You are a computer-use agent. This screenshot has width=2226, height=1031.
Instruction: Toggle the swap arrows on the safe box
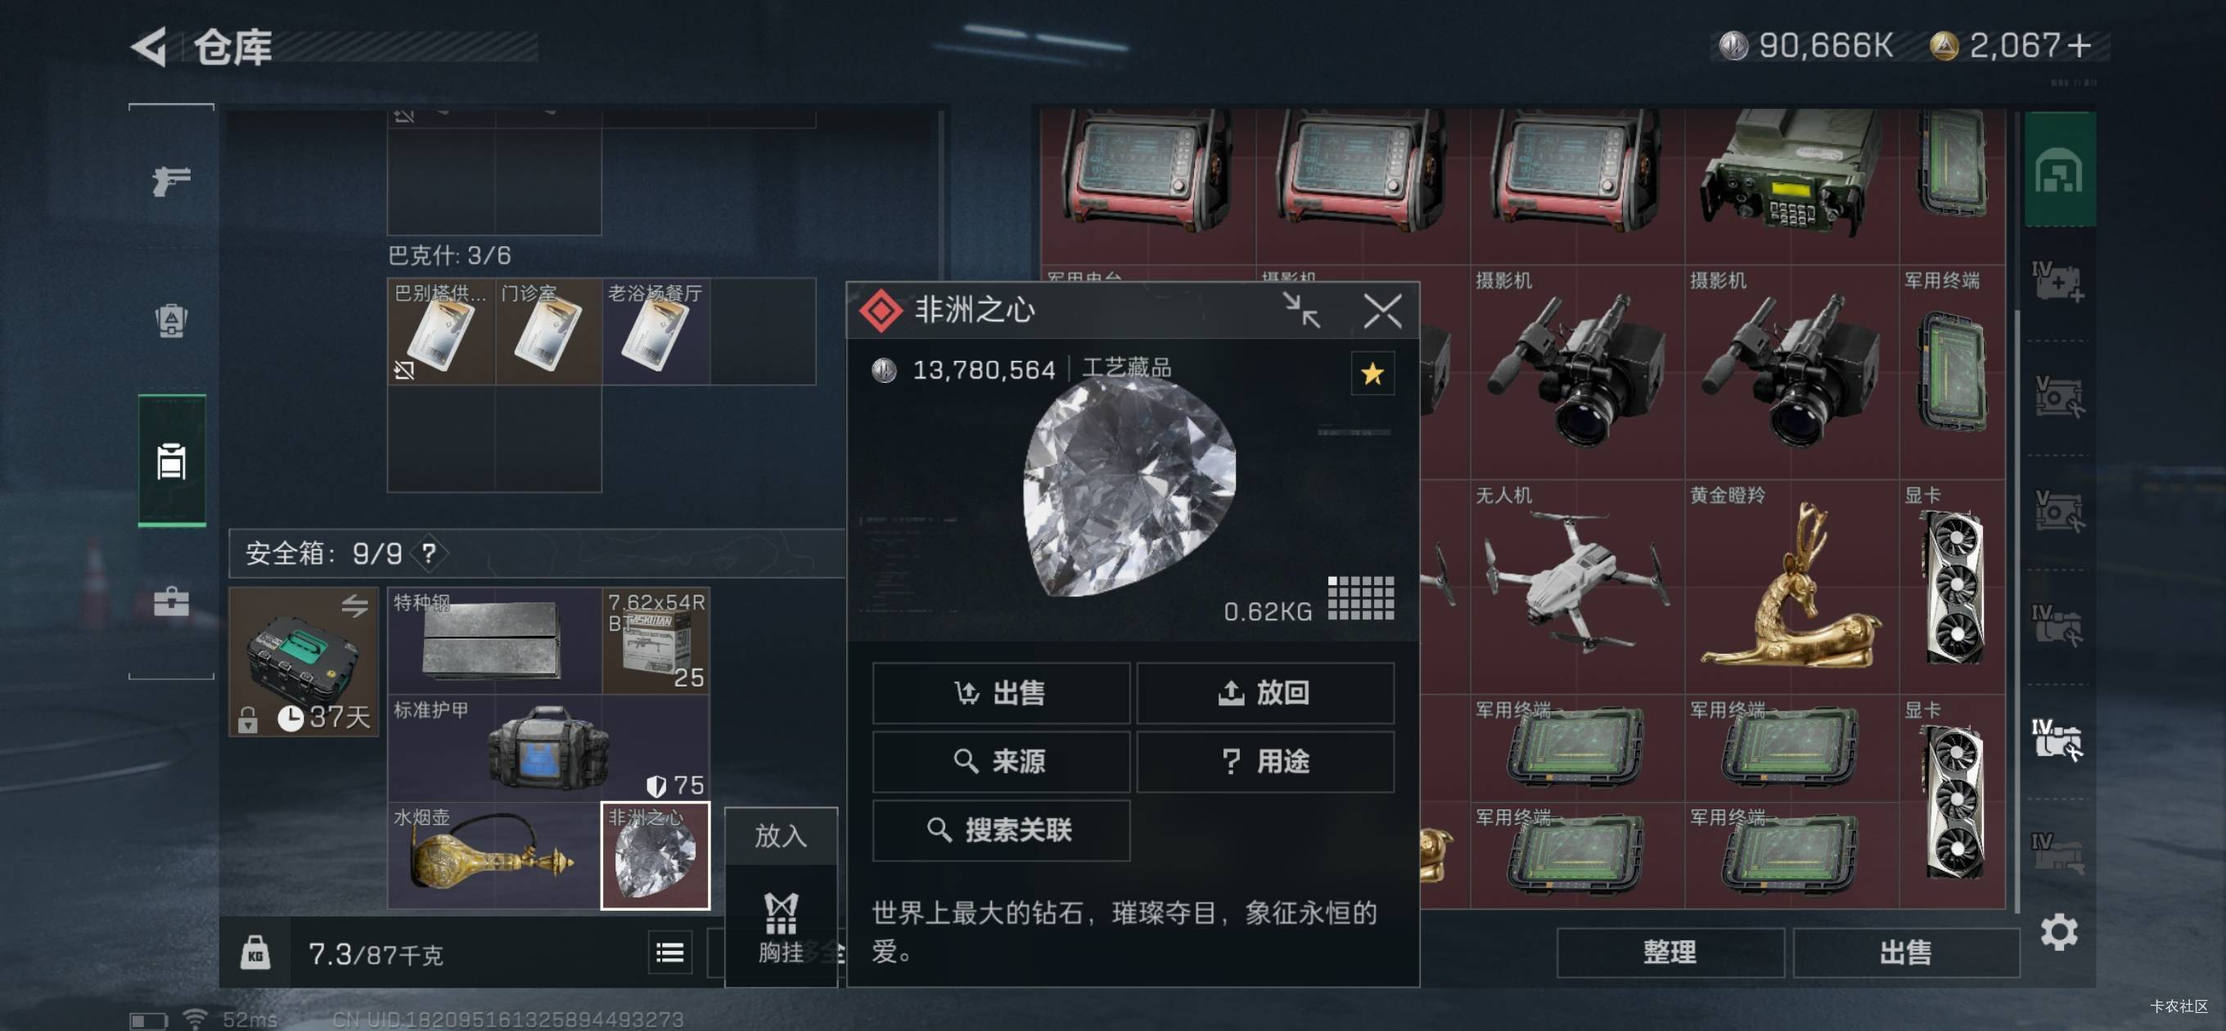click(x=354, y=606)
